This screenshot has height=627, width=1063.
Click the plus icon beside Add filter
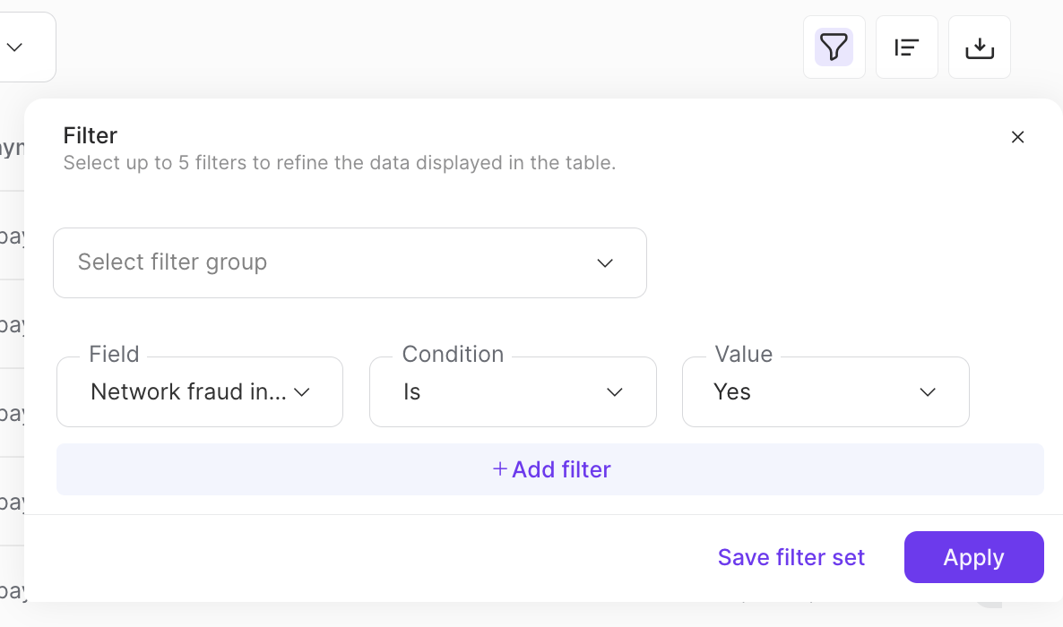pos(500,468)
